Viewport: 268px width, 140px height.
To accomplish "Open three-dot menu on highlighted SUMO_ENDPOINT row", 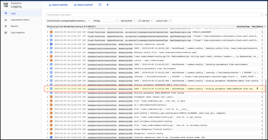I will pyautogui.click(x=262, y=89).
